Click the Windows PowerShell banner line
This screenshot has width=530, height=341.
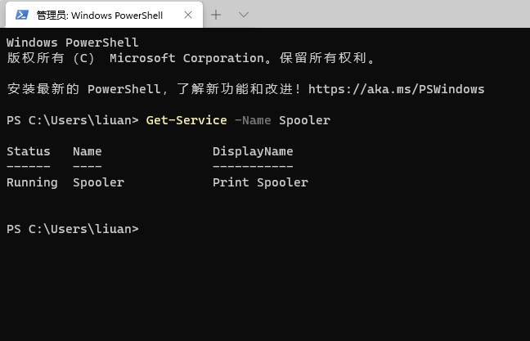coord(72,43)
